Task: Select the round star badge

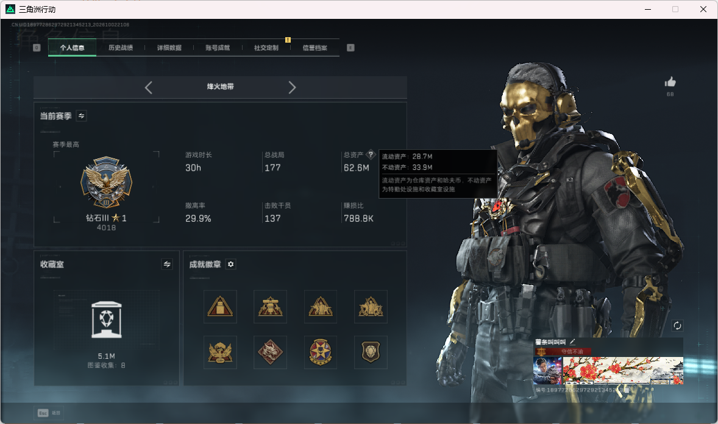Action: coord(321,353)
